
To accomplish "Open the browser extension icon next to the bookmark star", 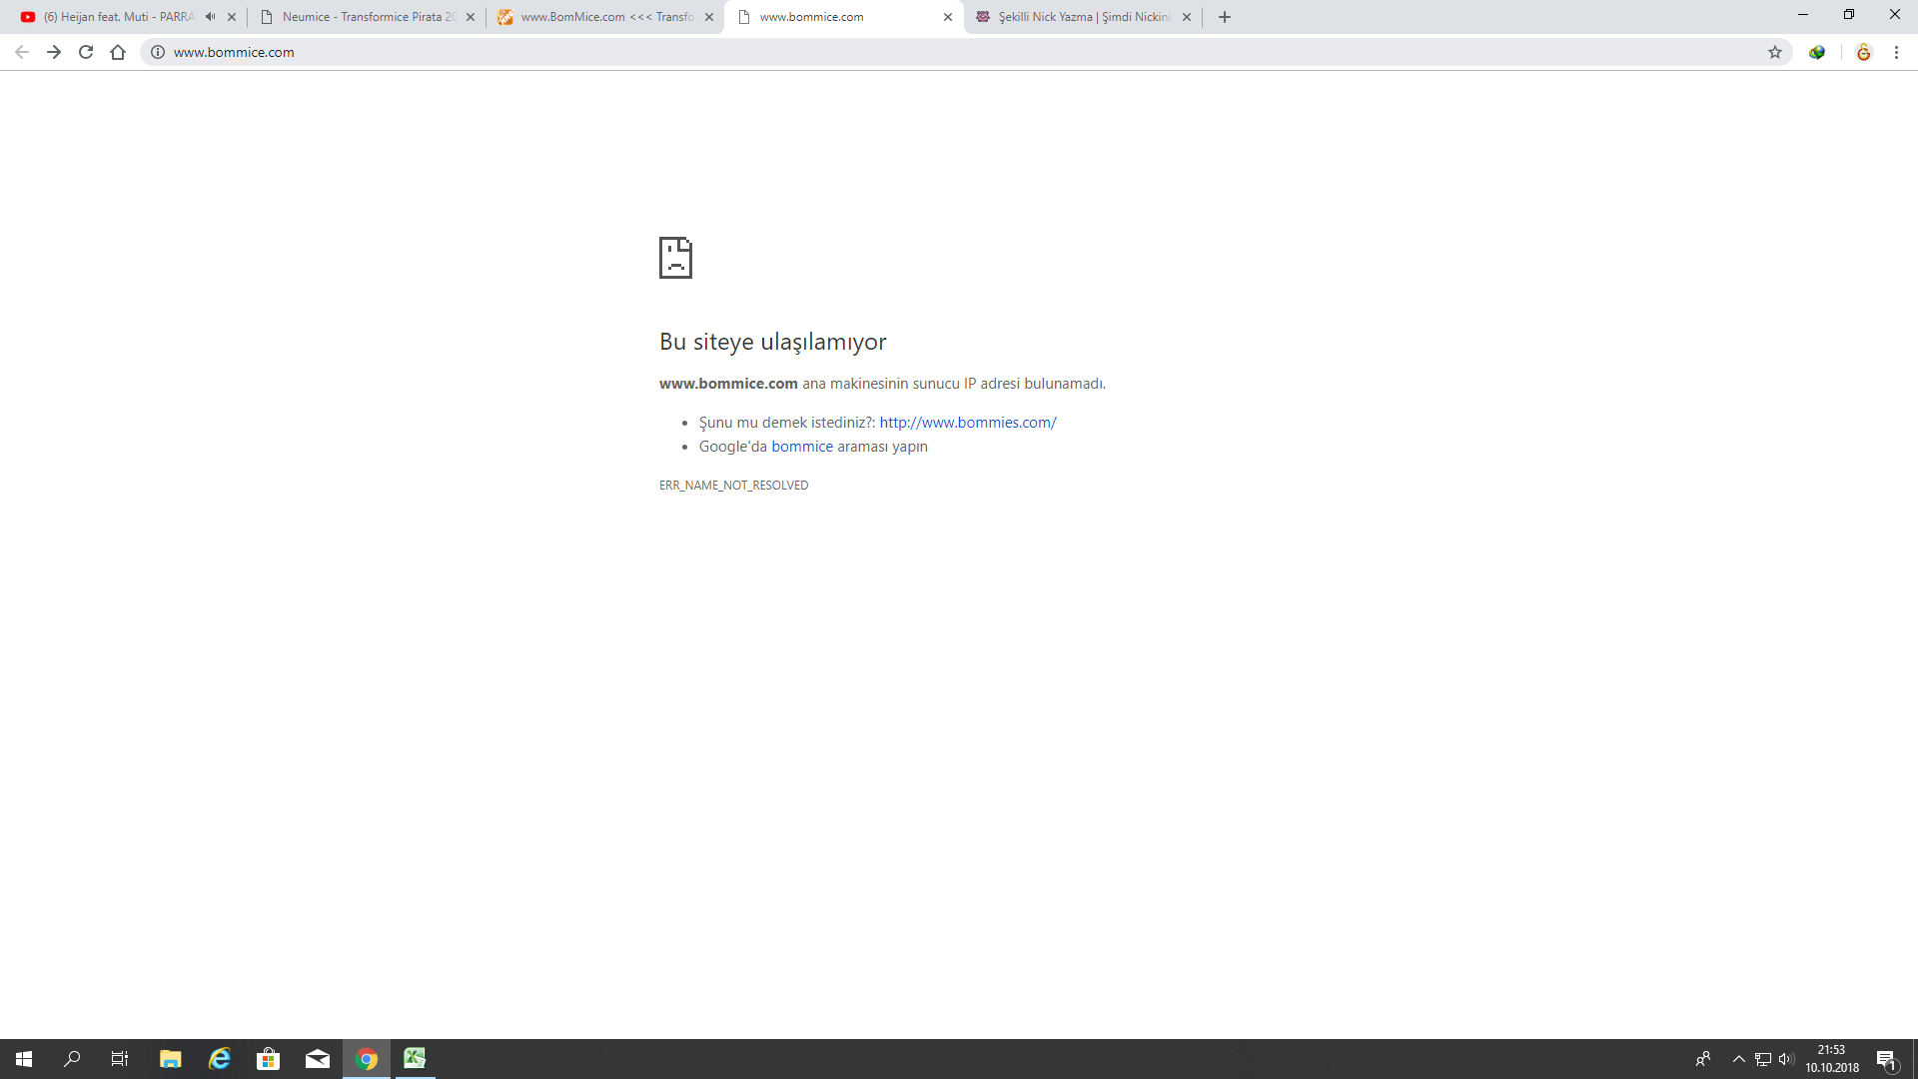I will tap(1817, 52).
